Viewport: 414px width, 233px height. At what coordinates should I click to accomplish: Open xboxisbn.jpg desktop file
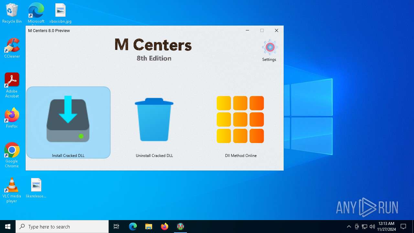(x=60, y=13)
